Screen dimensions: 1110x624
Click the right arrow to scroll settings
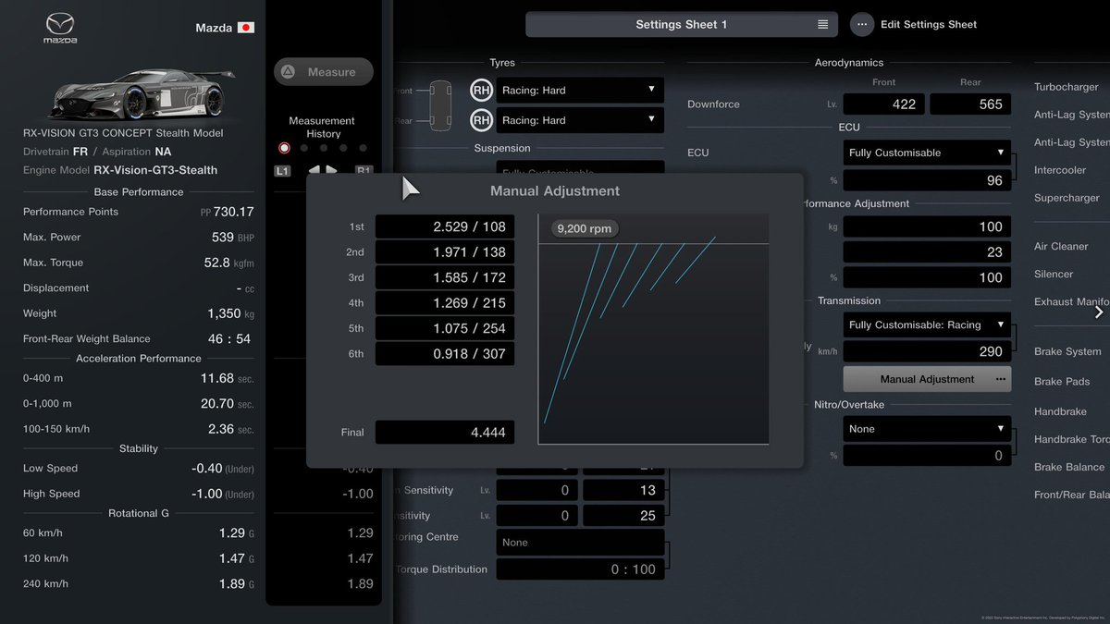1099,312
